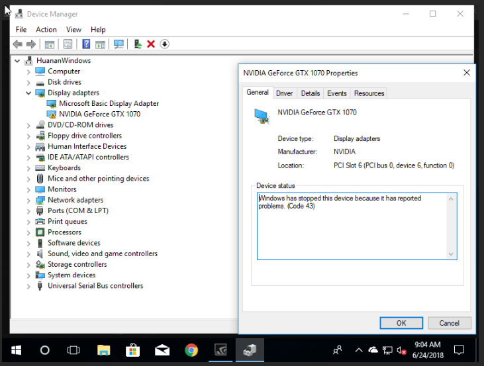Open the Action Center notifications icon

point(459,350)
